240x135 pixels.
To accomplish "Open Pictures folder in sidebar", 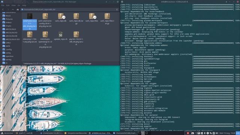I will click(x=7, y=19).
